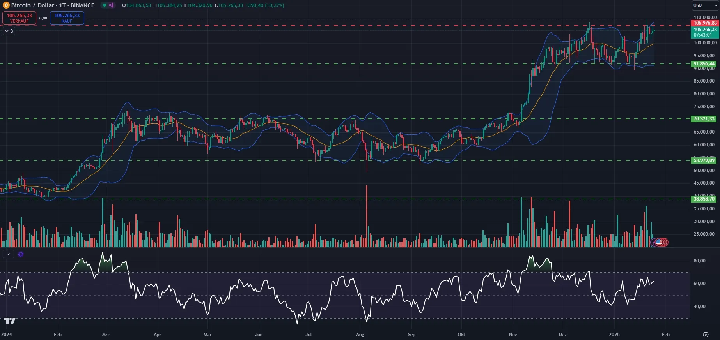
Task: Open chart settings hexagon gear icon
Action: [x=706, y=335]
